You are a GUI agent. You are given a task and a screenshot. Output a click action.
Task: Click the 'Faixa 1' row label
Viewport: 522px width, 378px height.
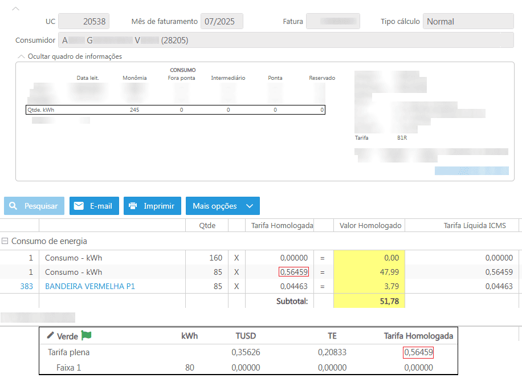68,368
